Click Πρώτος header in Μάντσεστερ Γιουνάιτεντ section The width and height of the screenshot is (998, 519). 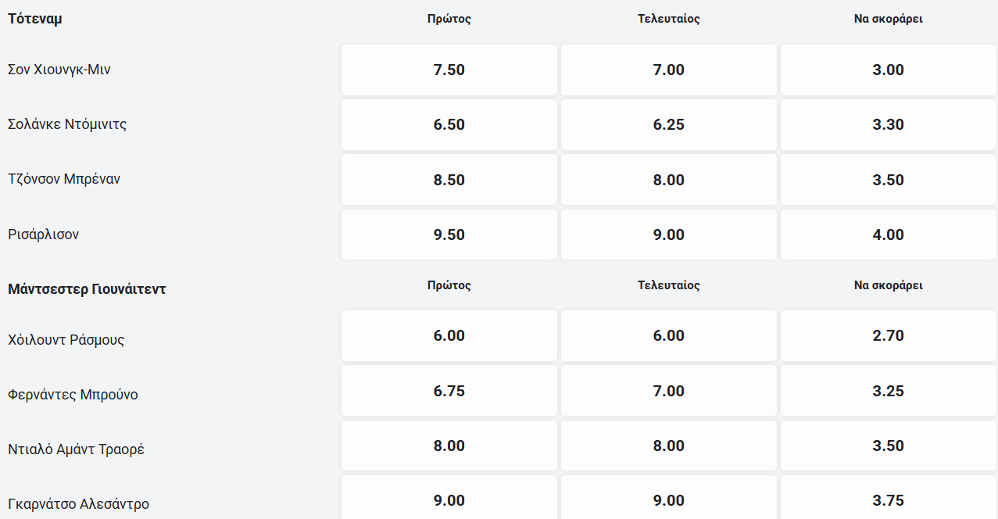click(449, 285)
